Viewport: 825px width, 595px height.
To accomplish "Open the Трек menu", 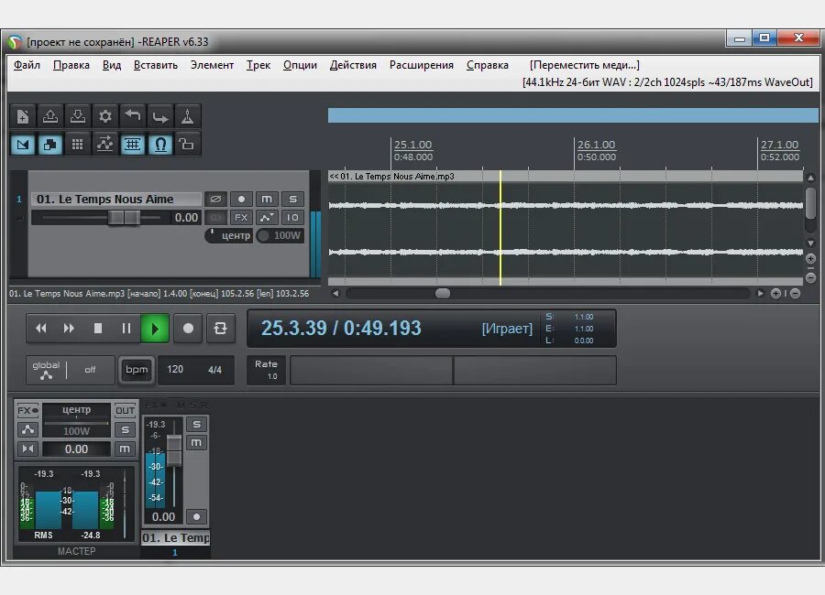I will [258, 65].
